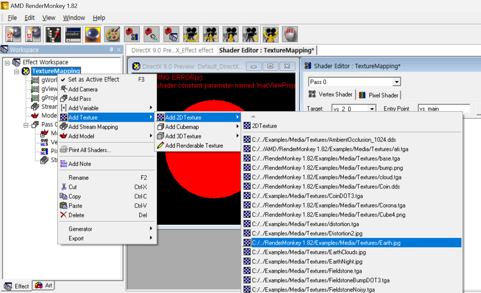Choose Rename from context menu
The image size is (481, 293).
coord(107,178)
